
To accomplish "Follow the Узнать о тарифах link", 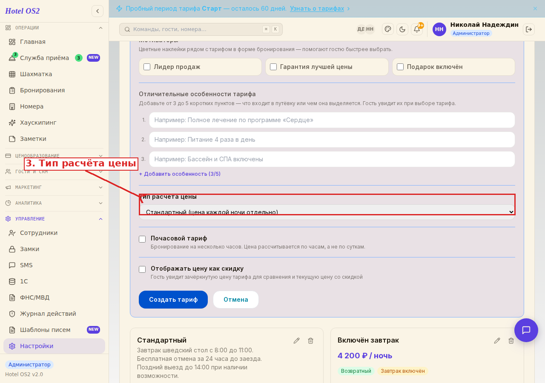I will tap(317, 9).
